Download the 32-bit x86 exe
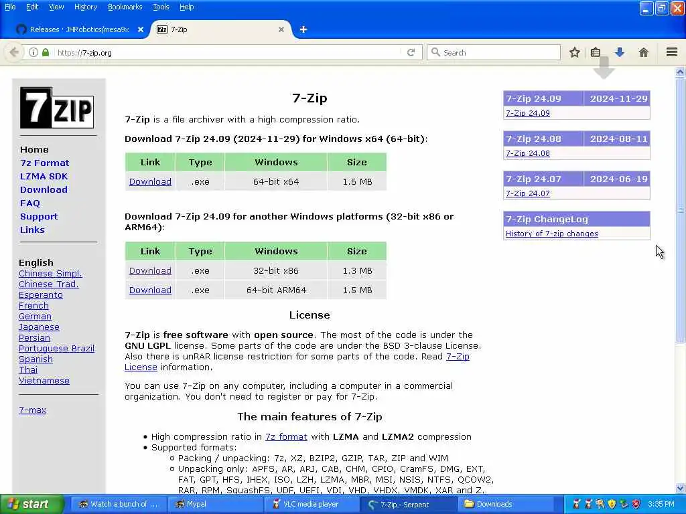This screenshot has height=514, width=686. click(x=150, y=270)
